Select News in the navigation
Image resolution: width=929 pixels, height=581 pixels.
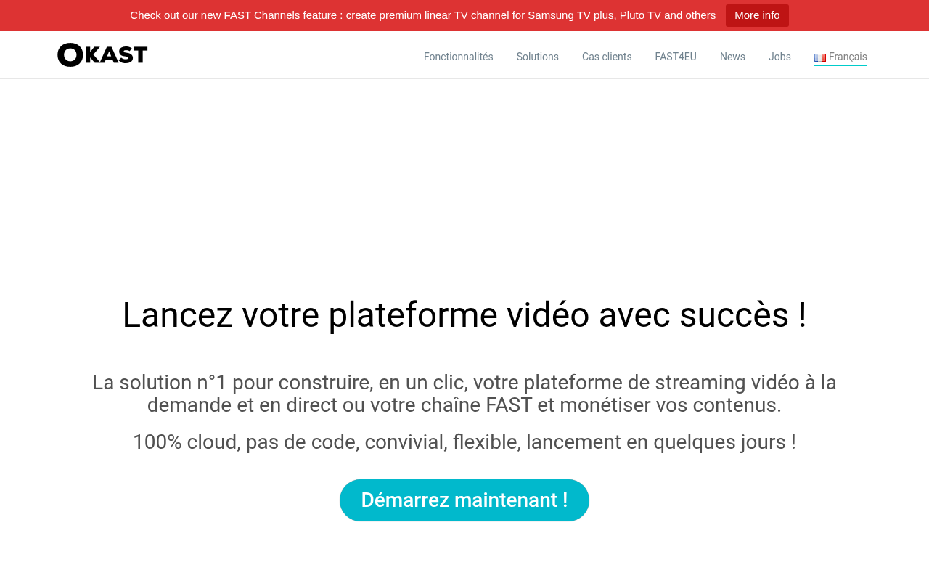[732, 57]
